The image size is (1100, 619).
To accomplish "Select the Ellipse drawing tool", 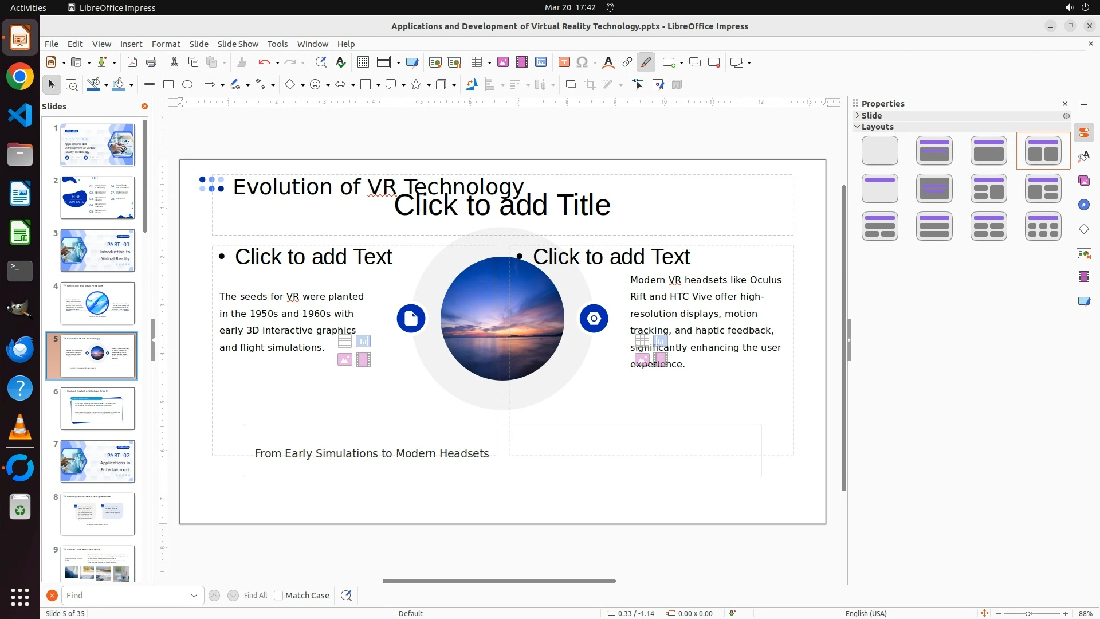I will (187, 85).
